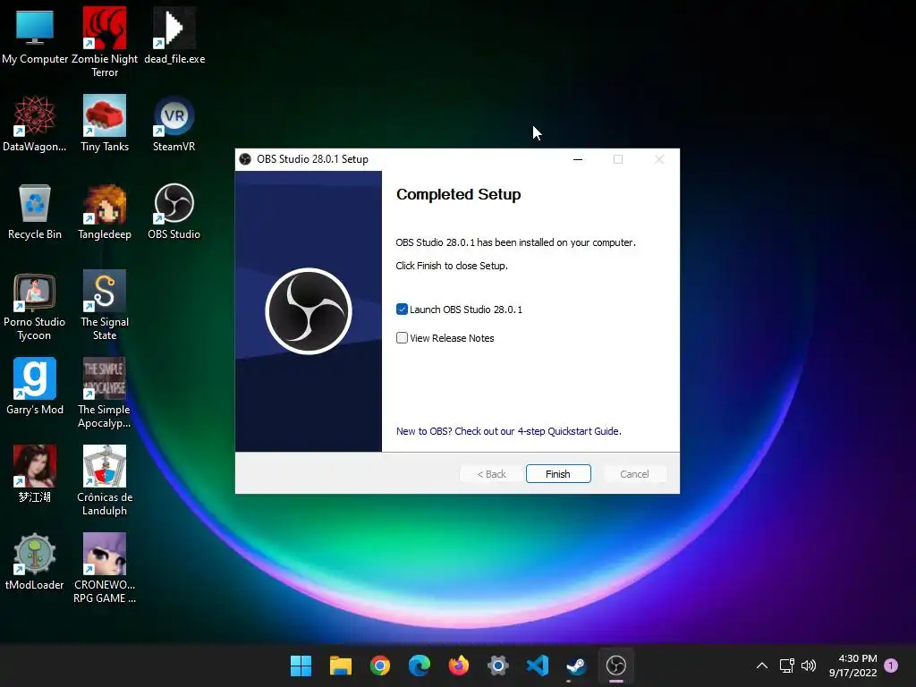
Task: Open the notification badge in tray
Action: coord(891,666)
